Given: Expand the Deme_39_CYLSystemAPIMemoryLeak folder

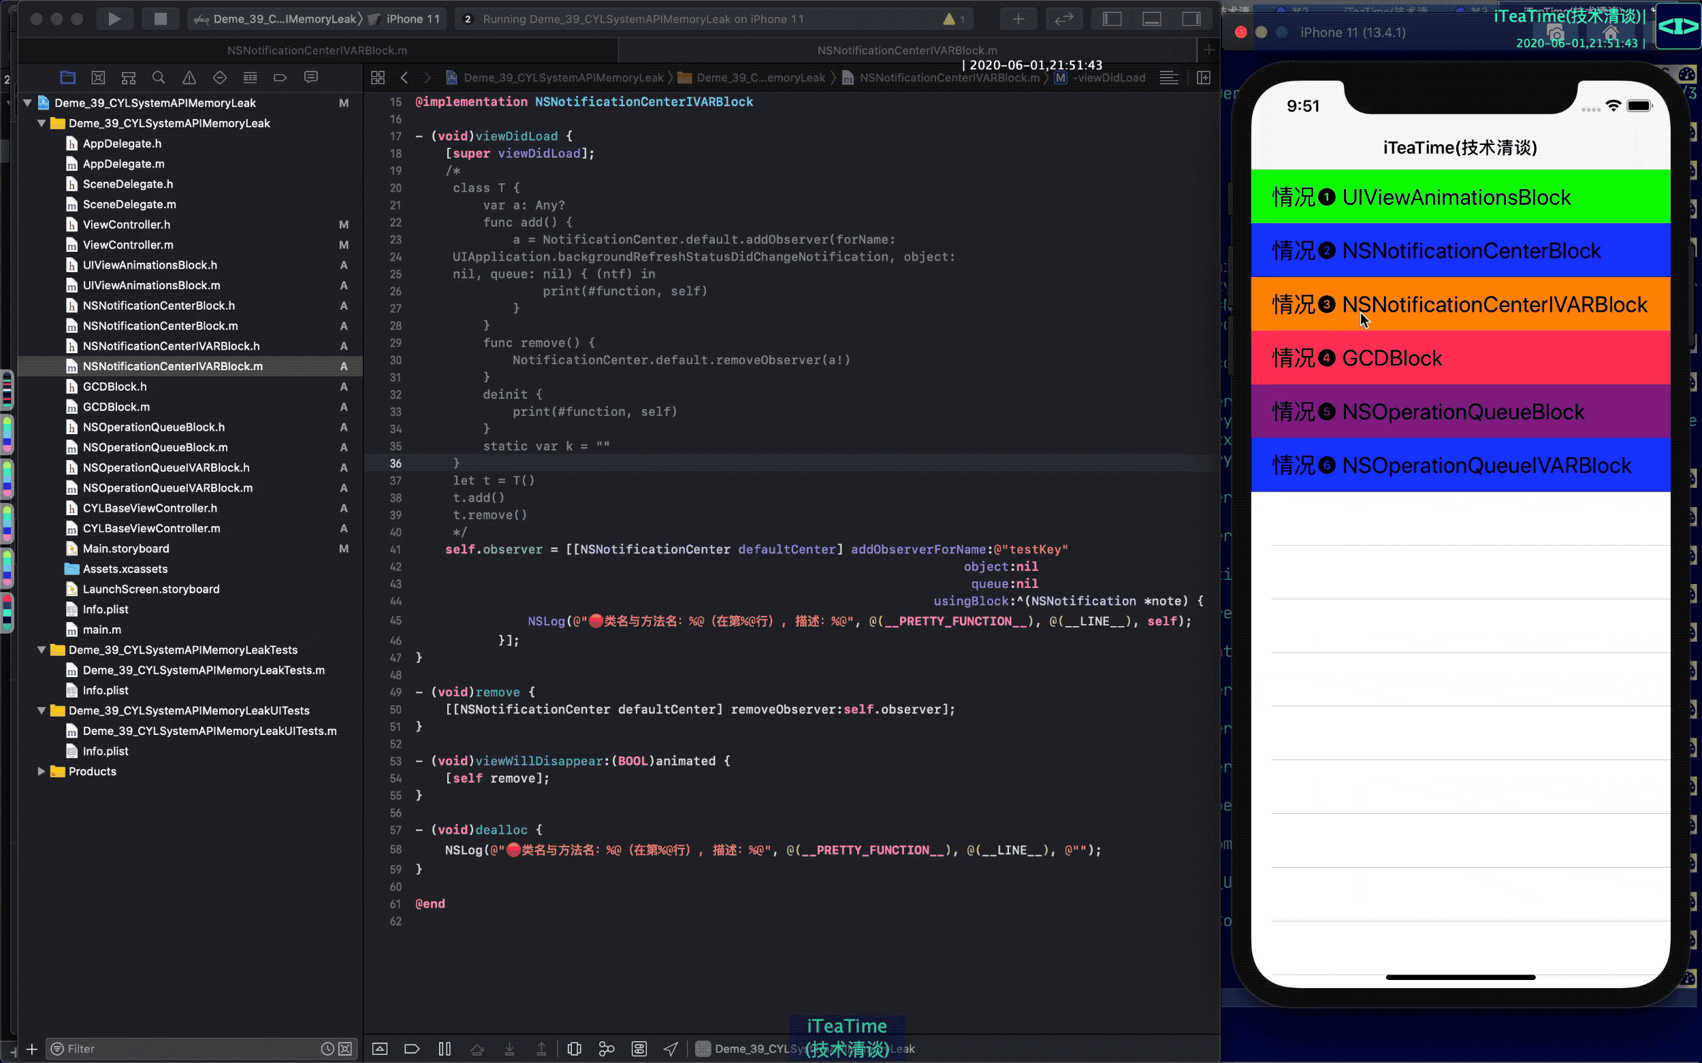Looking at the screenshot, I should 42,122.
